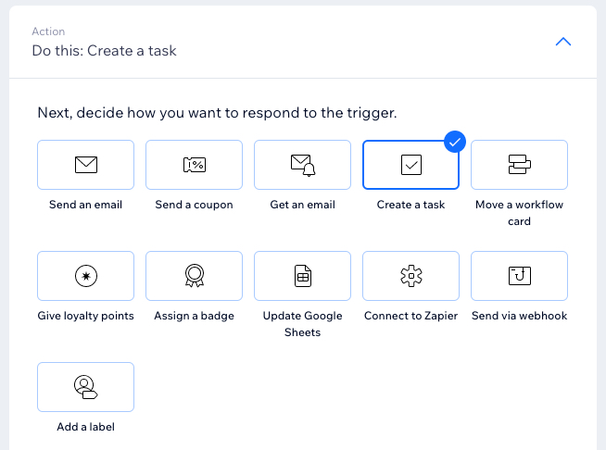Click the "Give loyalty points" caption
Image resolution: width=606 pixels, height=450 pixels.
tap(86, 316)
